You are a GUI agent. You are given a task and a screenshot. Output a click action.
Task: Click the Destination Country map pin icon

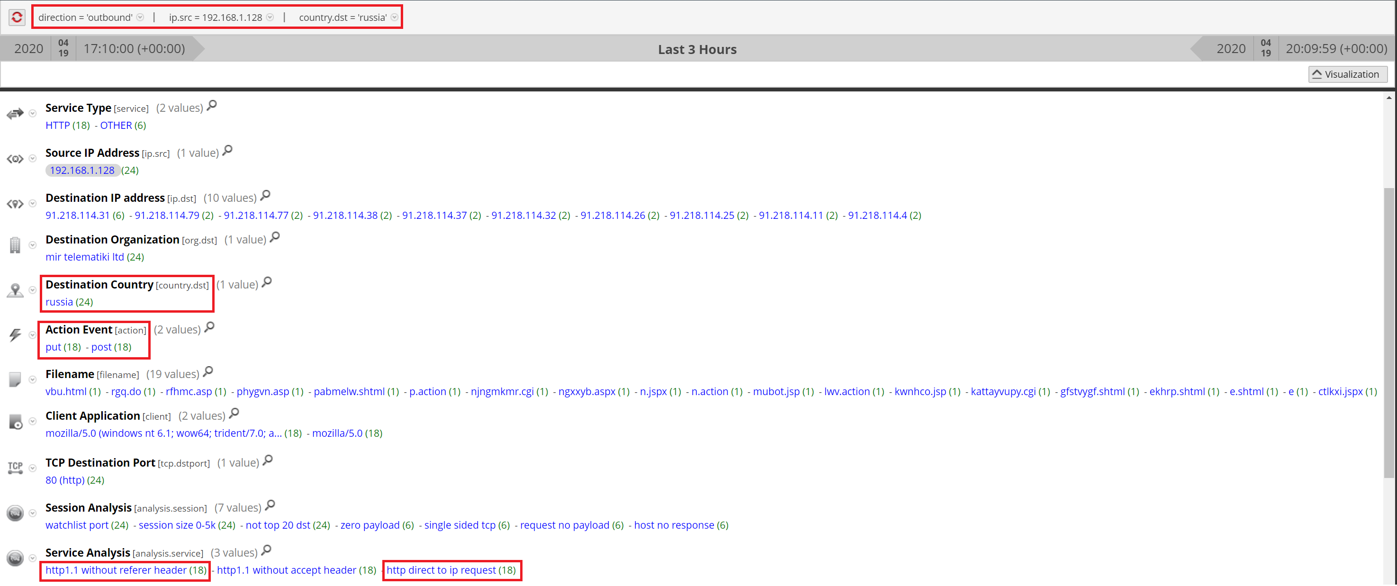(x=15, y=290)
